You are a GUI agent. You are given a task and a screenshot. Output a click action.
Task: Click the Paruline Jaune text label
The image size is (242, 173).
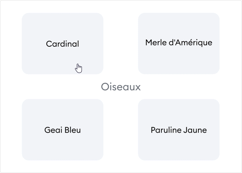[179, 130]
